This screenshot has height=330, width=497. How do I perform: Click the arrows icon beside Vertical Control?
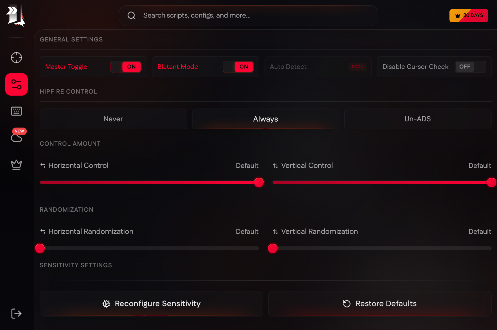click(275, 166)
